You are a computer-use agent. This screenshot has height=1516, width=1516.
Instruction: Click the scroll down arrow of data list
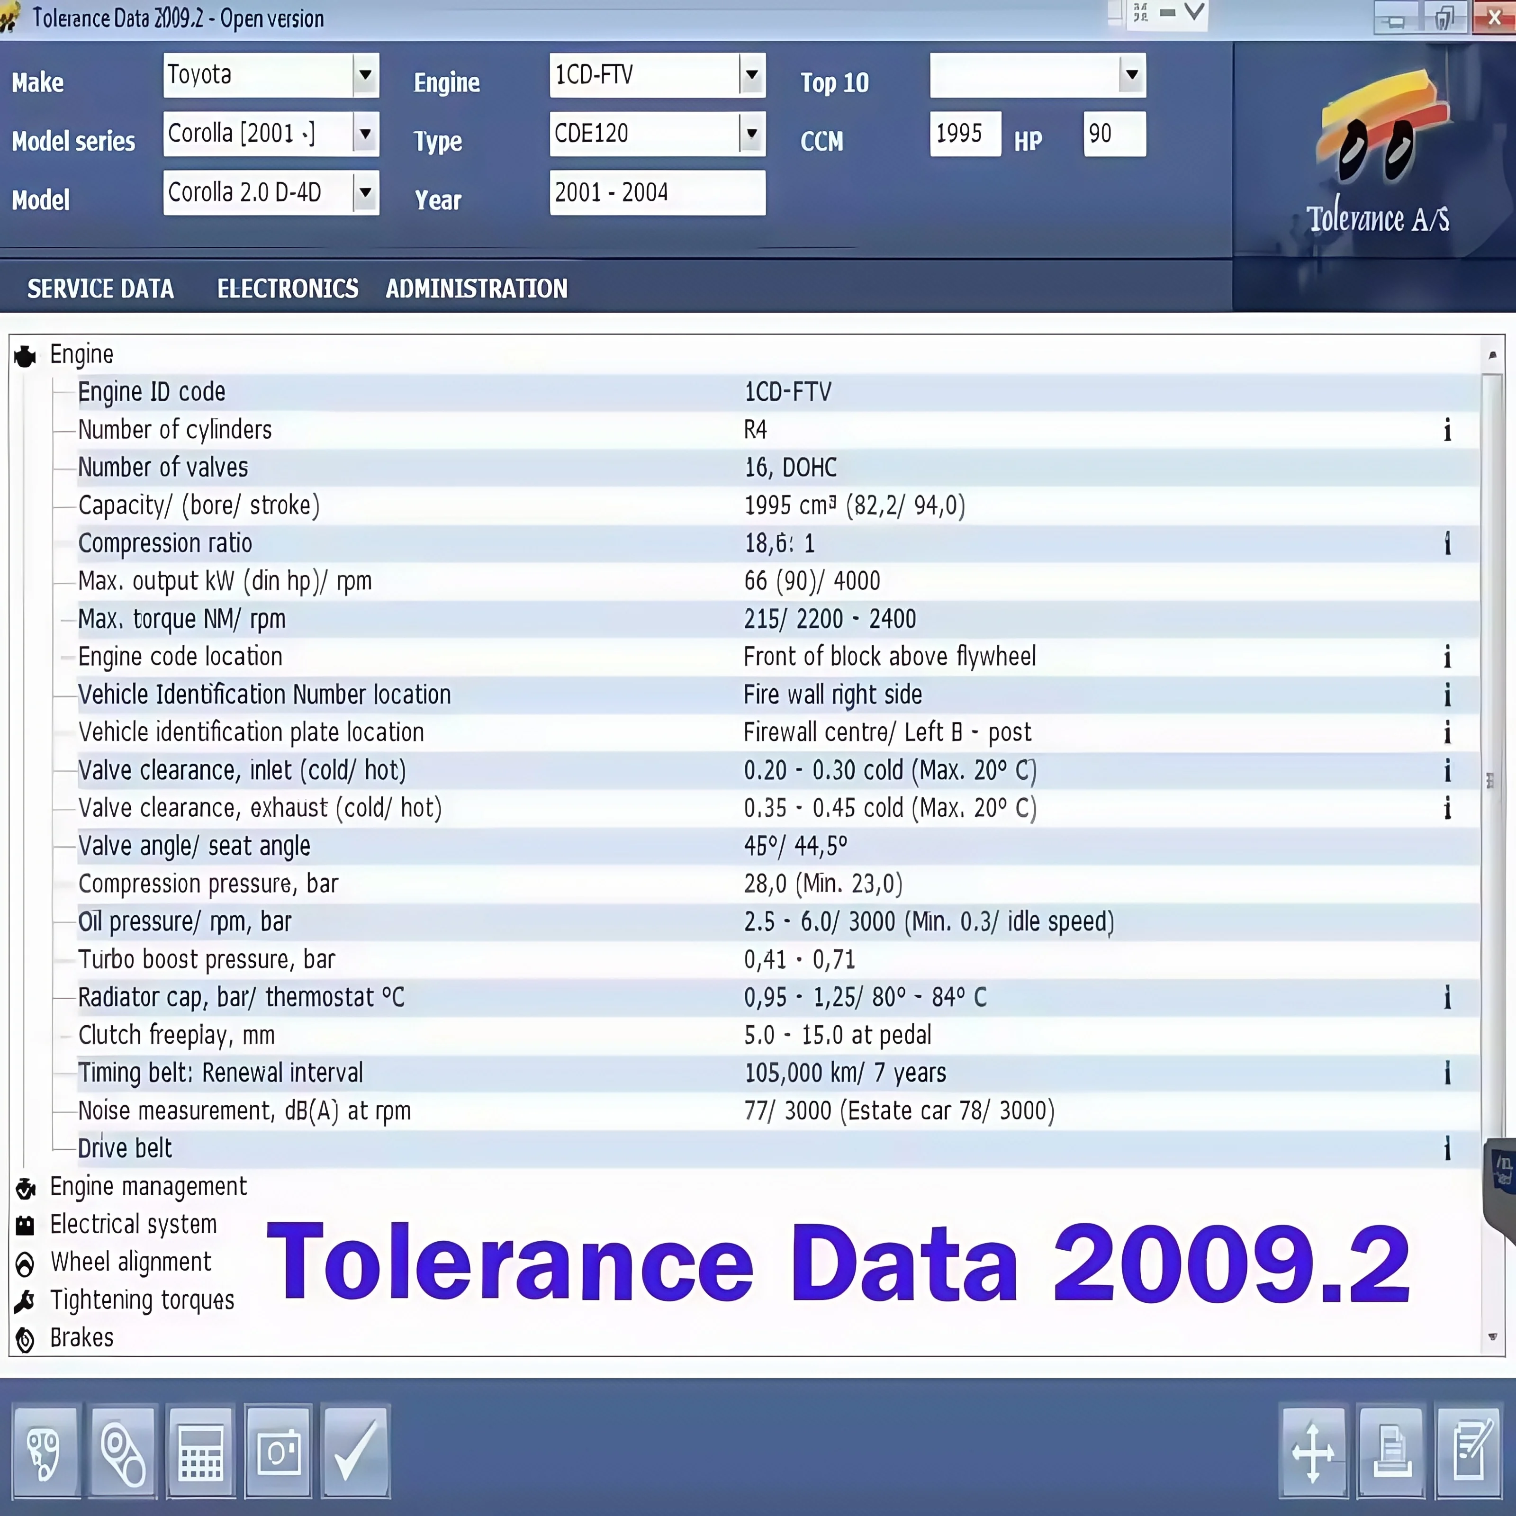tap(1492, 1336)
